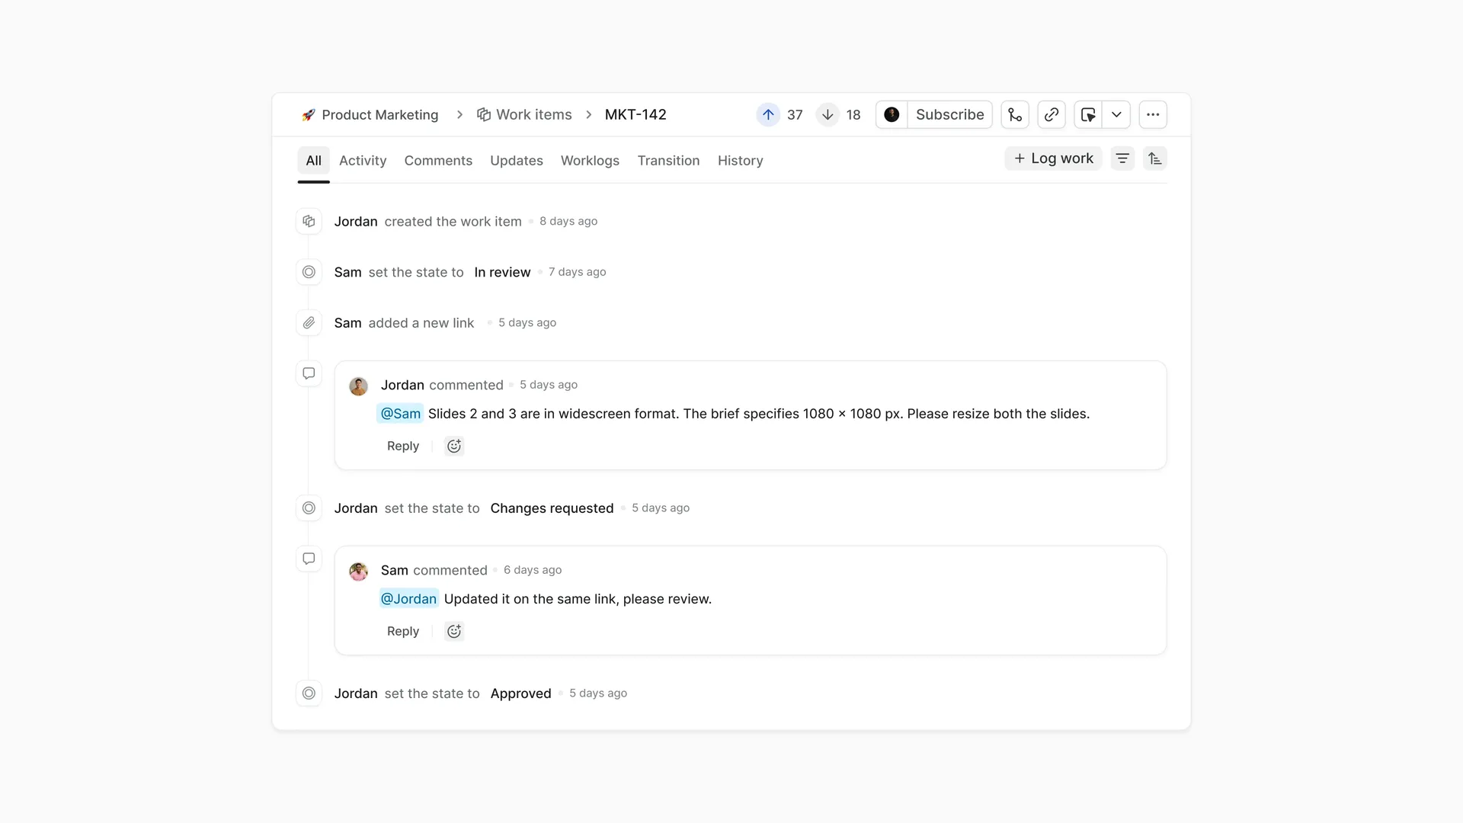
Task: Click the comment bubble icon beside Jordan's comment
Action: (x=309, y=373)
